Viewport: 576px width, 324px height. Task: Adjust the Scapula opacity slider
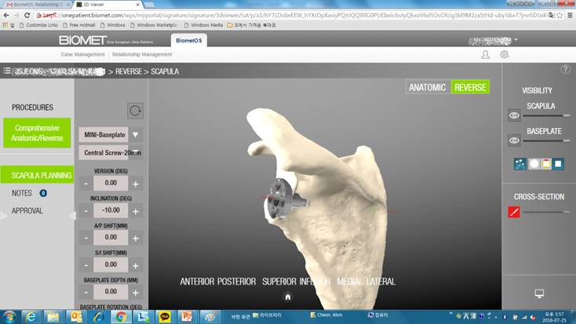pyautogui.click(x=547, y=115)
